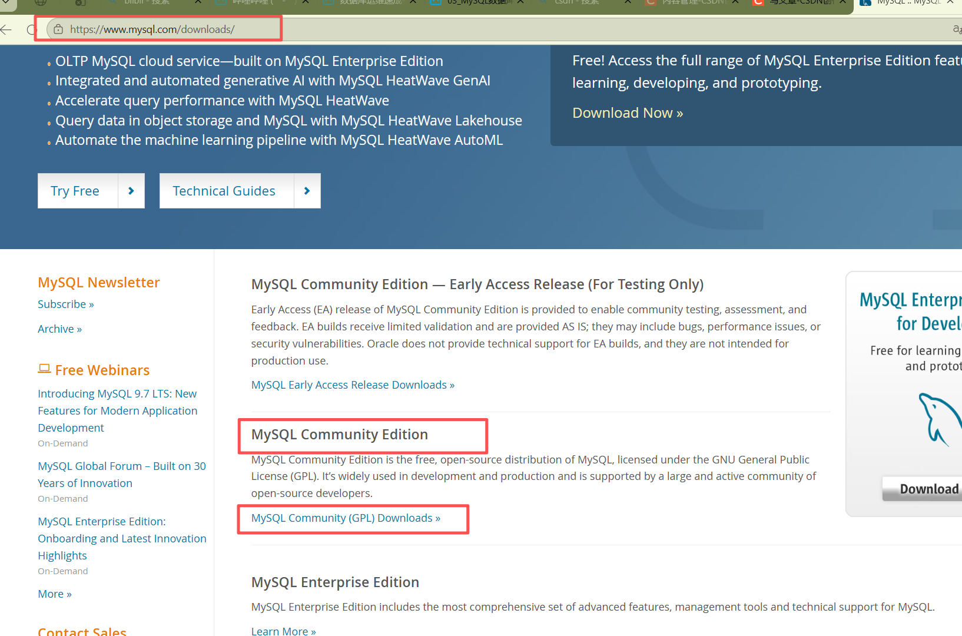Screen dimensions: 962x636
Task: Select the "Contact Sales" sidebar heading
Action: click(x=82, y=631)
